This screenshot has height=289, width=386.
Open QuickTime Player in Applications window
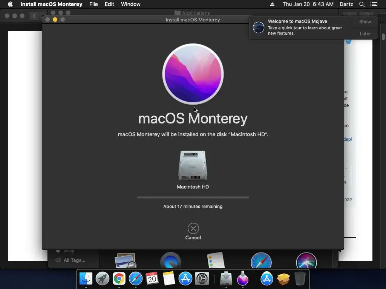coord(171,260)
